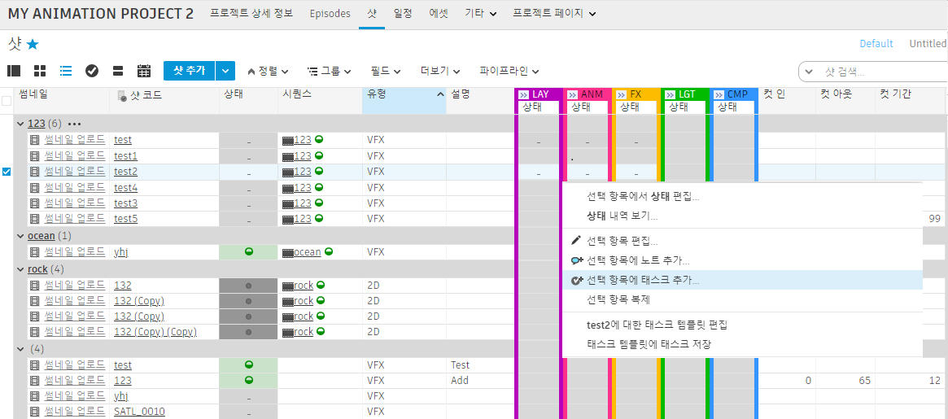
Task: Click the FX pipeline step expand arrows
Action: click(623, 95)
